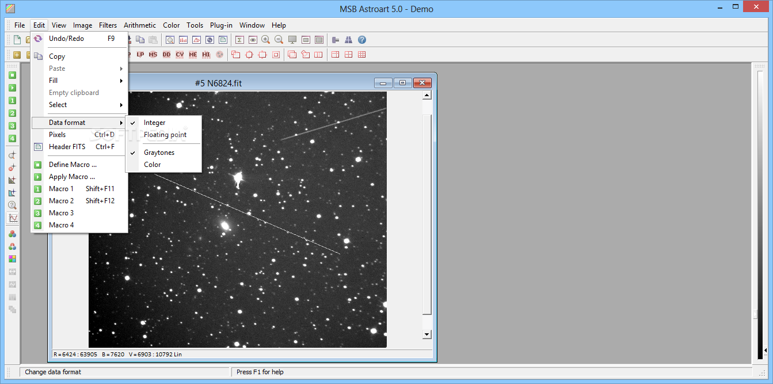The image size is (773, 384).
Task: Select the LP low-pass filter icon
Action: (140, 55)
